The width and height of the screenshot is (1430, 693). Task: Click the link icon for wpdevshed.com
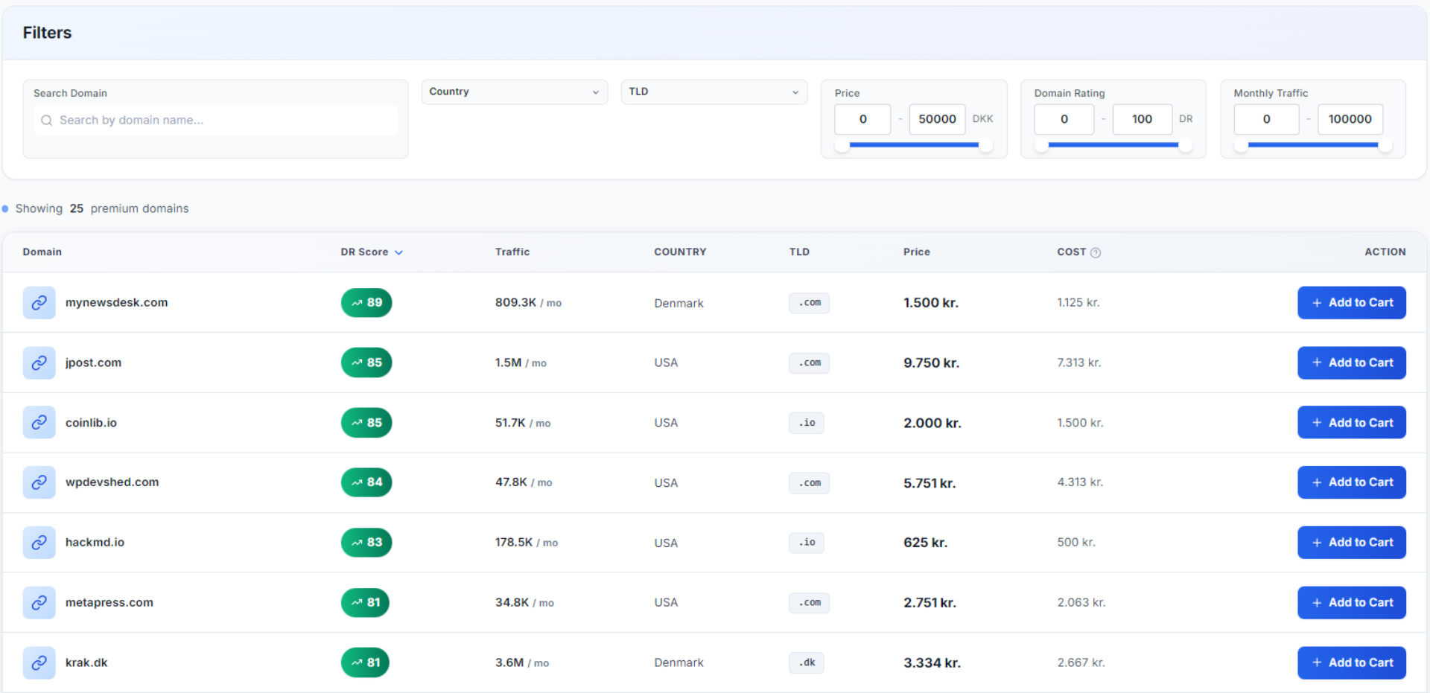coord(40,482)
